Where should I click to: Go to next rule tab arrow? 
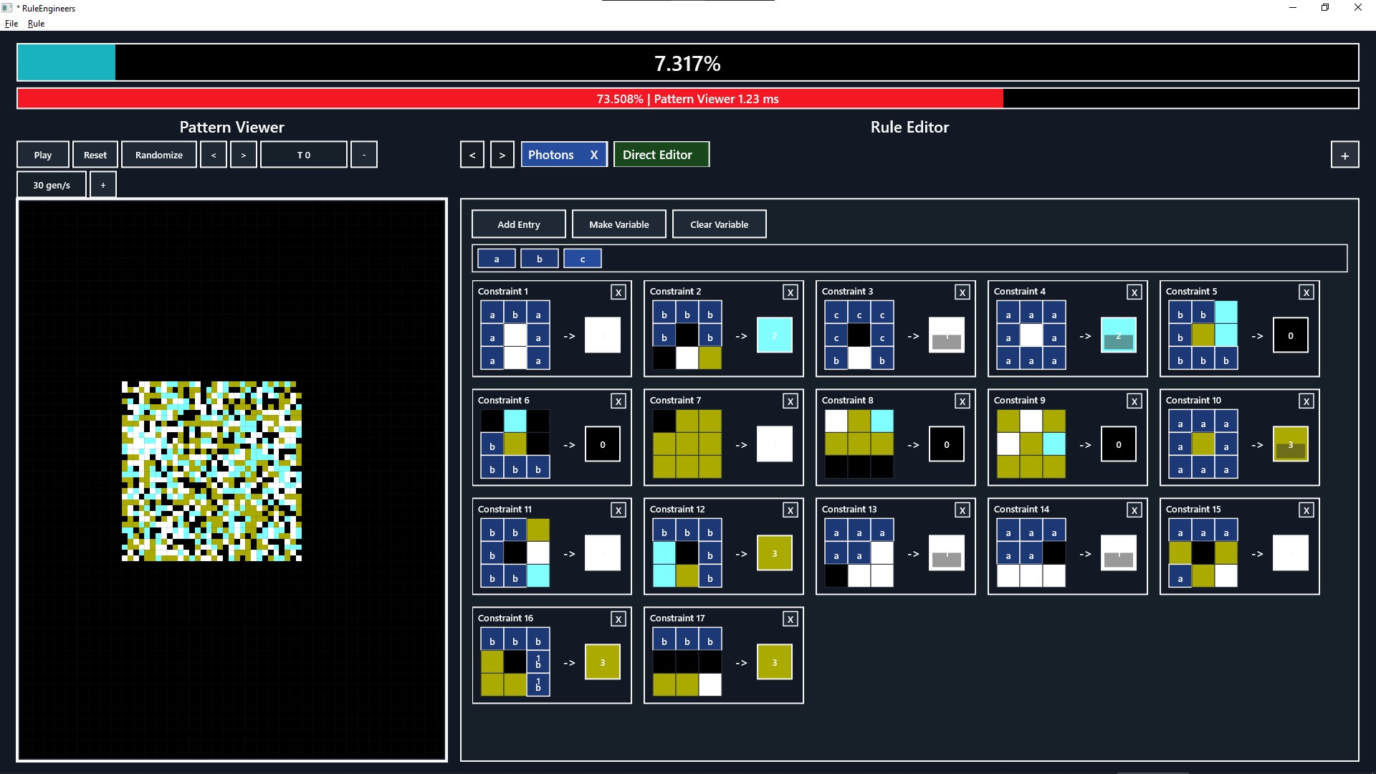pos(502,155)
